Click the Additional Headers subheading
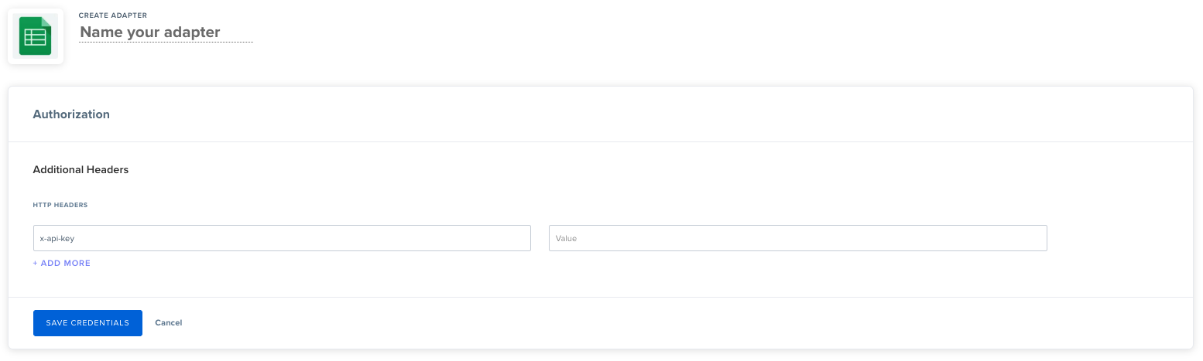 pos(81,169)
